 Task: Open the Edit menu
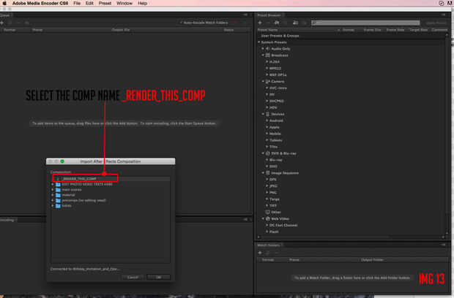point(89,3)
